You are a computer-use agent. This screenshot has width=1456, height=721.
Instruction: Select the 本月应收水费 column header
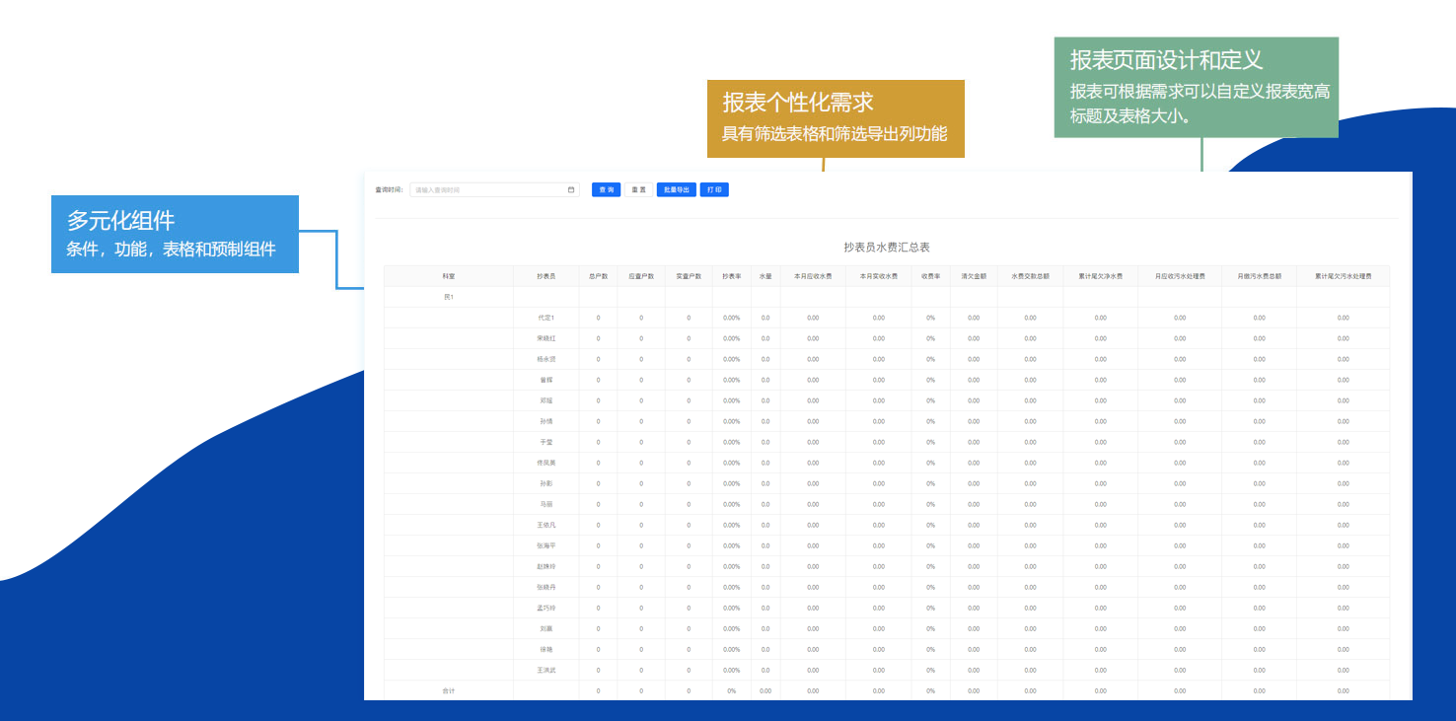pyautogui.click(x=813, y=276)
